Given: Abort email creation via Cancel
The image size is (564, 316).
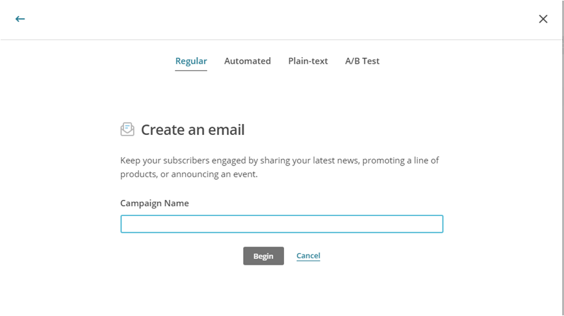Looking at the screenshot, I should pyautogui.click(x=308, y=256).
